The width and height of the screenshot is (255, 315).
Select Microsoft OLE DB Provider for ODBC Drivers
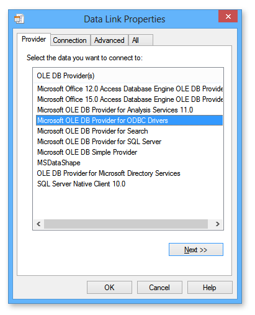click(x=130, y=121)
